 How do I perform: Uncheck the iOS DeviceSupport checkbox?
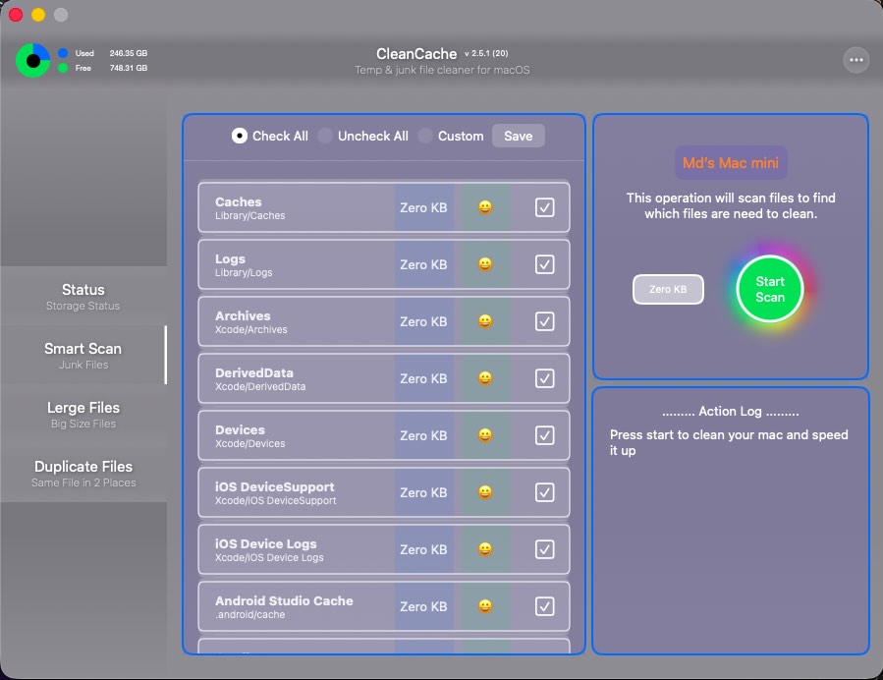[x=544, y=492]
